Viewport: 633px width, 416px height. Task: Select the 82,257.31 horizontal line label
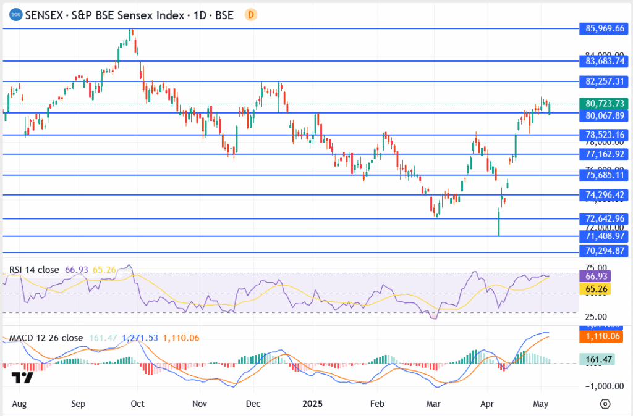pos(603,81)
